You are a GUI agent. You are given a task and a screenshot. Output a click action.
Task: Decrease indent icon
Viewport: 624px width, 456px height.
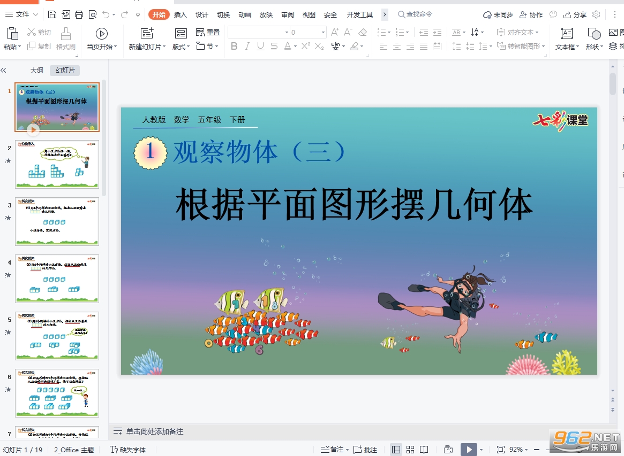point(424,32)
